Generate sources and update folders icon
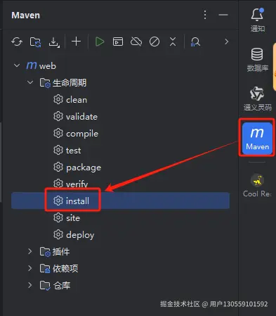 tap(35, 42)
